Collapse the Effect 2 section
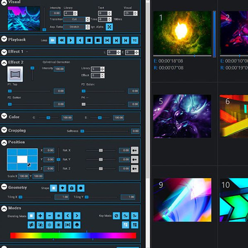Image resolution: width=248 pixels, height=248 pixels. (x=4, y=62)
